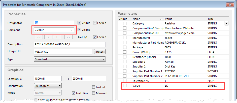
Task: Toggle the Comment Visible checkbox
Action: coord(79,30)
